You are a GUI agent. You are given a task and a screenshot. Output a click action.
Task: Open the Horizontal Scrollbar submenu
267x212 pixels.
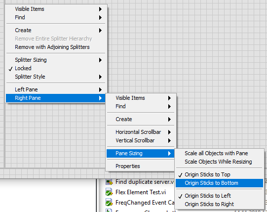[x=141, y=132]
